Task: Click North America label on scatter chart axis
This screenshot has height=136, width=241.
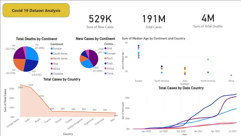Action: [x=208, y=81]
